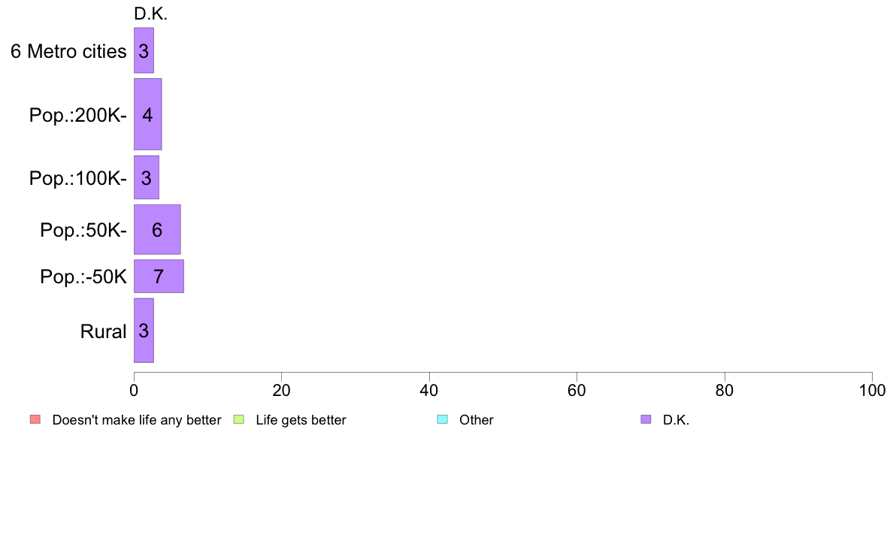Click the green Life gets better legend swatch
This screenshot has height=553, width=893.
pyautogui.click(x=238, y=420)
